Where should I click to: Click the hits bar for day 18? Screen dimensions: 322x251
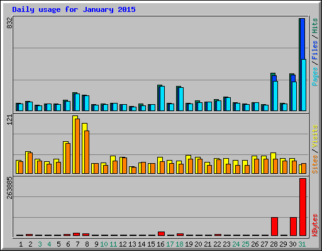click(177, 99)
